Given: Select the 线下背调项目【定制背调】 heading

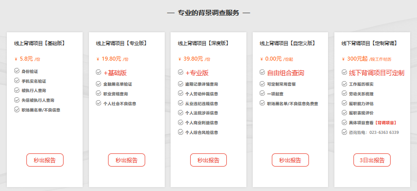Looking at the screenshot, I should (x=370, y=43).
